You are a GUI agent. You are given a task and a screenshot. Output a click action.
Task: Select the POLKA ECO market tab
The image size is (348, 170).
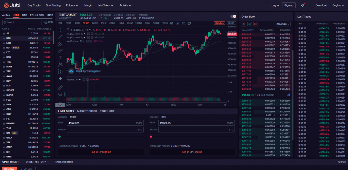[37, 15]
